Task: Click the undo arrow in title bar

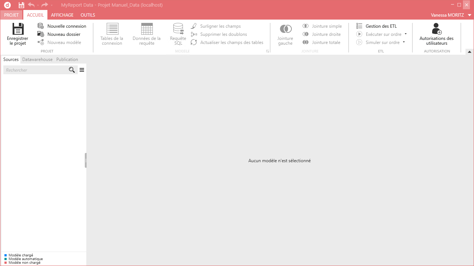Action: pyautogui.click(x=31, y=5)
